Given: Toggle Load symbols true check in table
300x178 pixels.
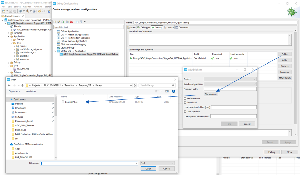Looking at the screenshot, I should click(231, 58).
